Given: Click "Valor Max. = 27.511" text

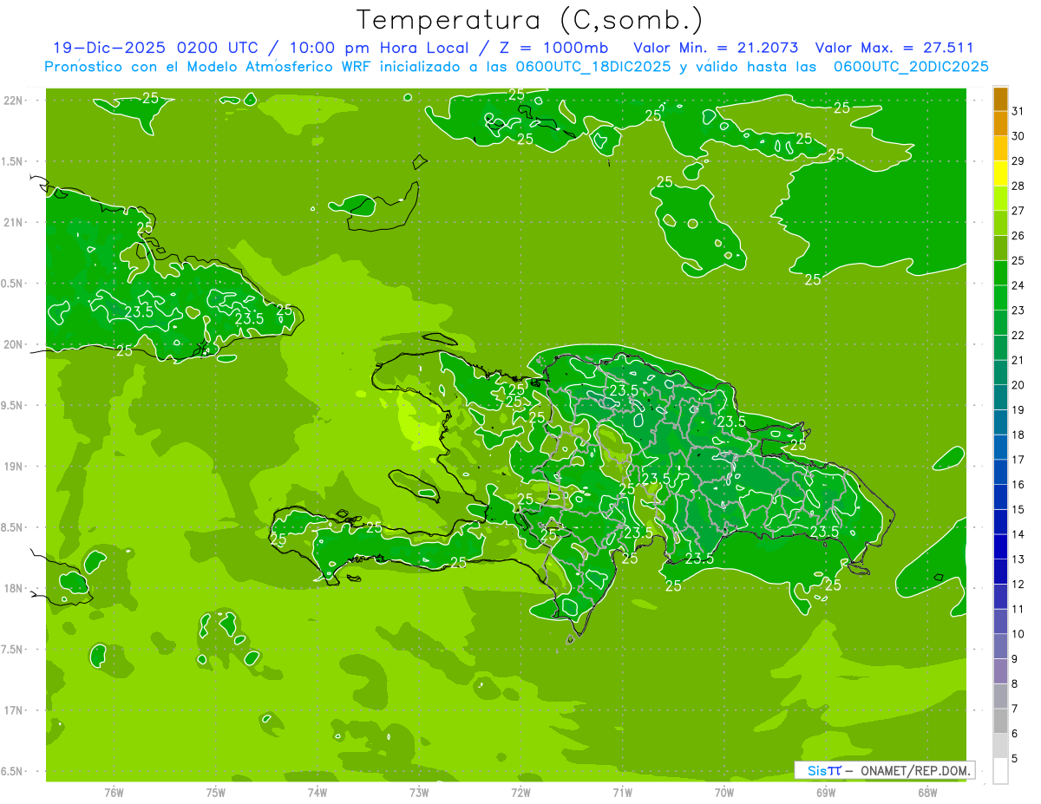Looking at the screenshot, I should (894, 48).
